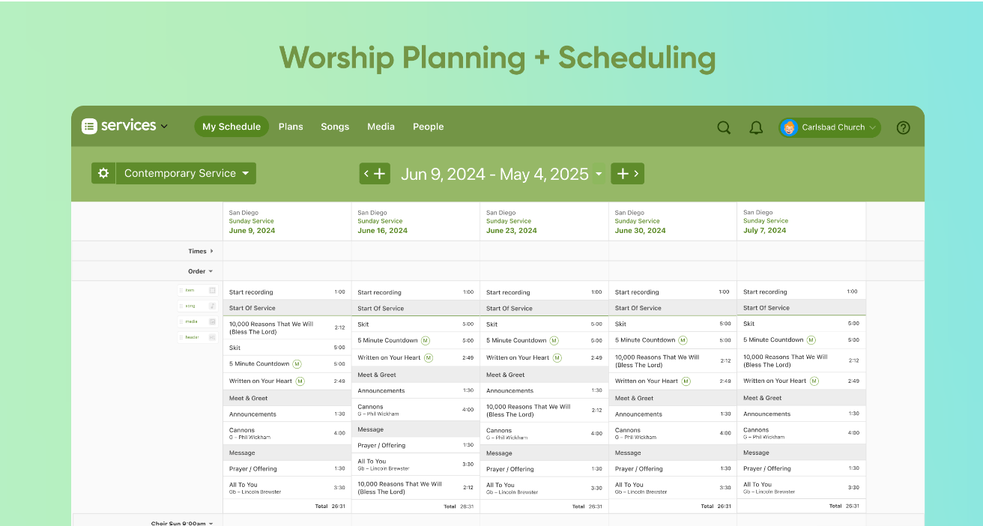Click the music note icon on the song block
This screenshot has height=526, width=983.
pos(213,306)
